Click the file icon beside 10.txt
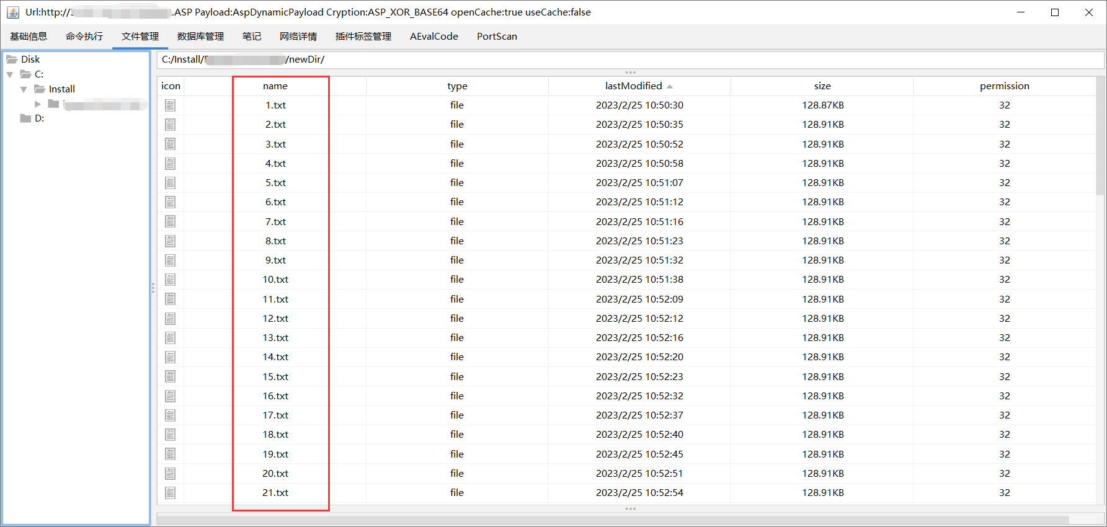 click(x=171, y=280)
